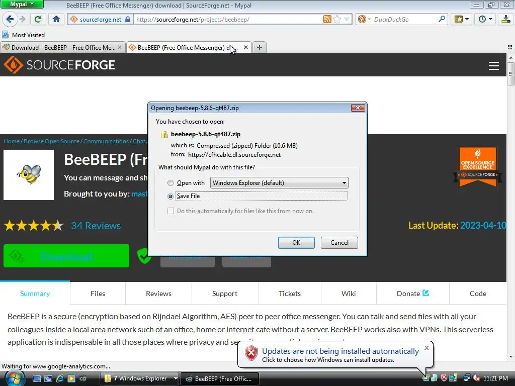Open the Donate tab
Viewport: 515px width, 386px height.
[x=412, y=294]
